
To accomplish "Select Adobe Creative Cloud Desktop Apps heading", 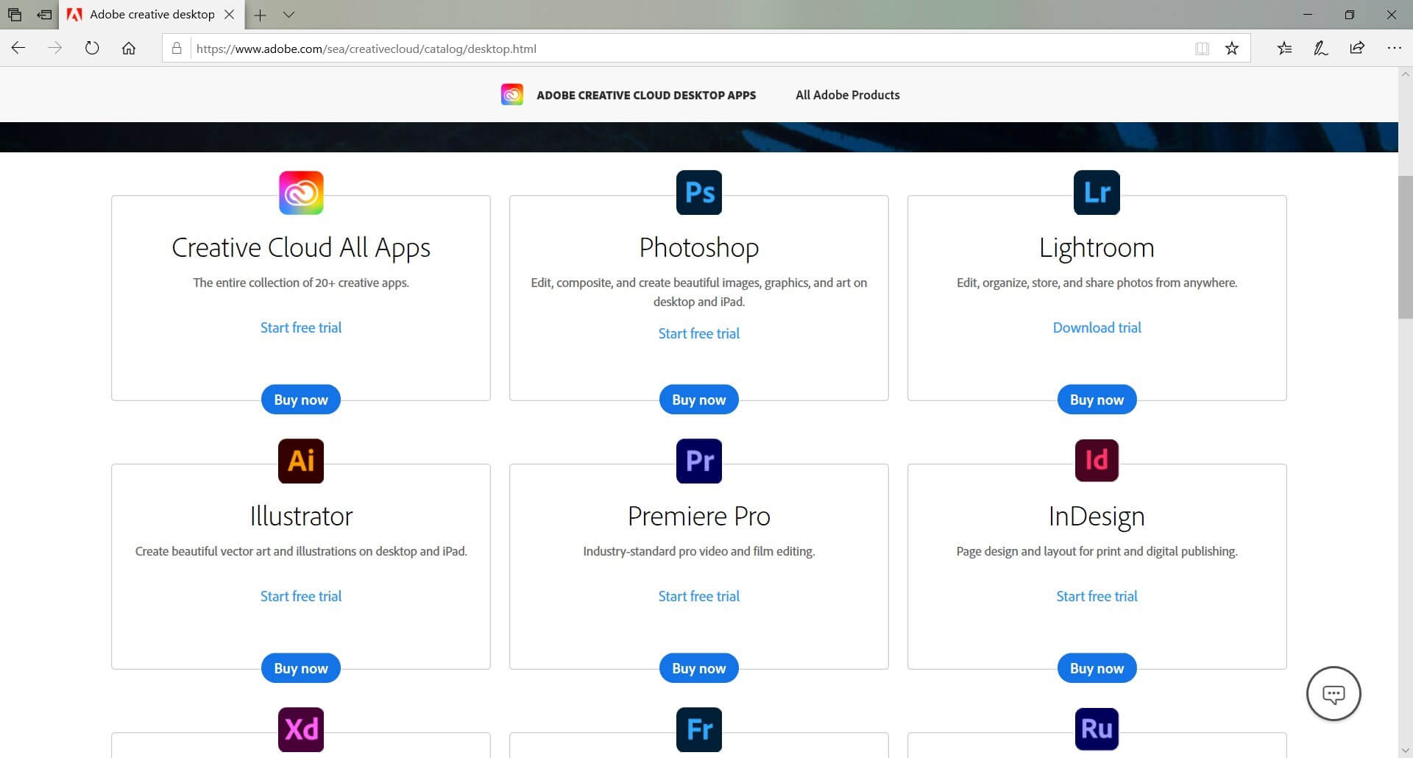I will click(x=645, y=95).
